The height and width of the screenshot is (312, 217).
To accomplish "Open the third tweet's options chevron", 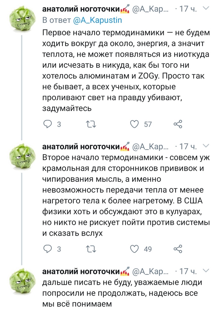I will pyautogui.click(x=206, y=271).
